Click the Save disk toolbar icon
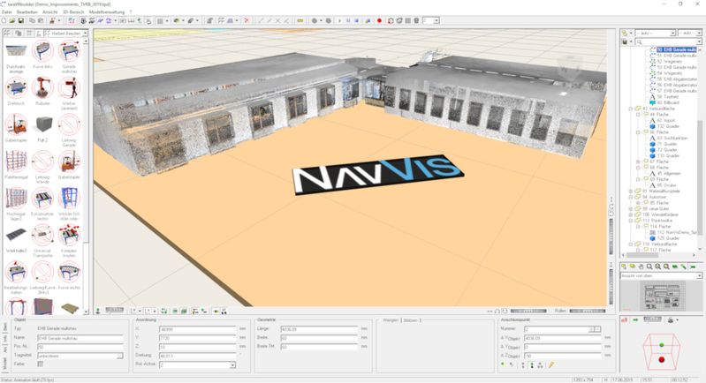The height and width of the screenshot is (383, 706). click(x=20, y=20)
